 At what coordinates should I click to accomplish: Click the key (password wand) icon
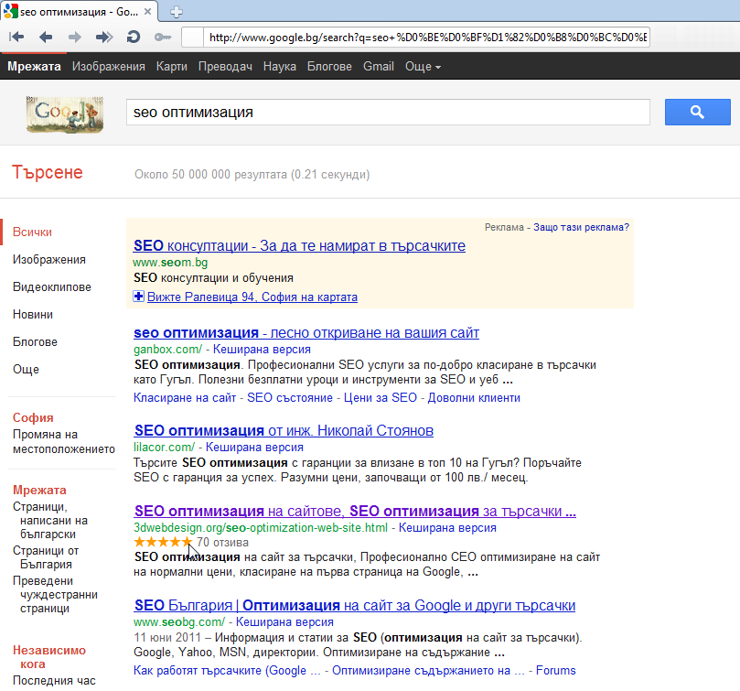tap(163, 37)
